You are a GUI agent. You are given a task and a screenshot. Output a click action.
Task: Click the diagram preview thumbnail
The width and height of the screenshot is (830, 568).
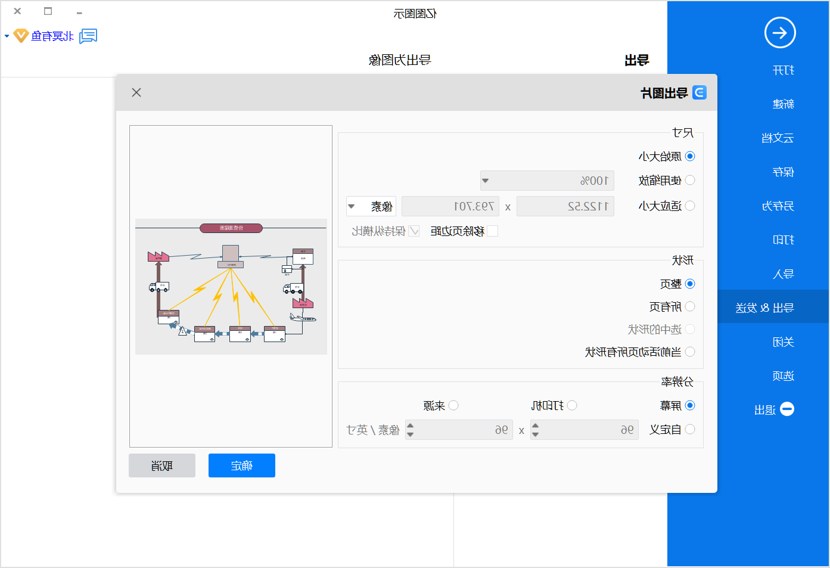click(231, 287)
